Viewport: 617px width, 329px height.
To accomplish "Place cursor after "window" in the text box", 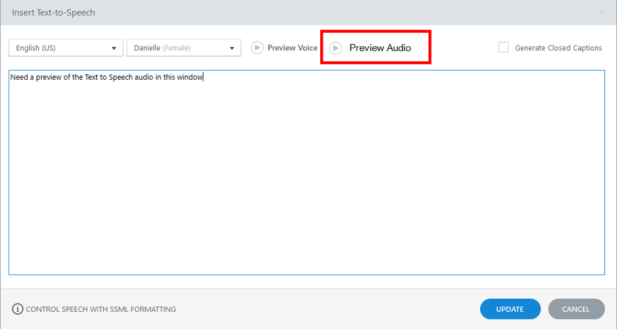I will click(x=203, y=77).
